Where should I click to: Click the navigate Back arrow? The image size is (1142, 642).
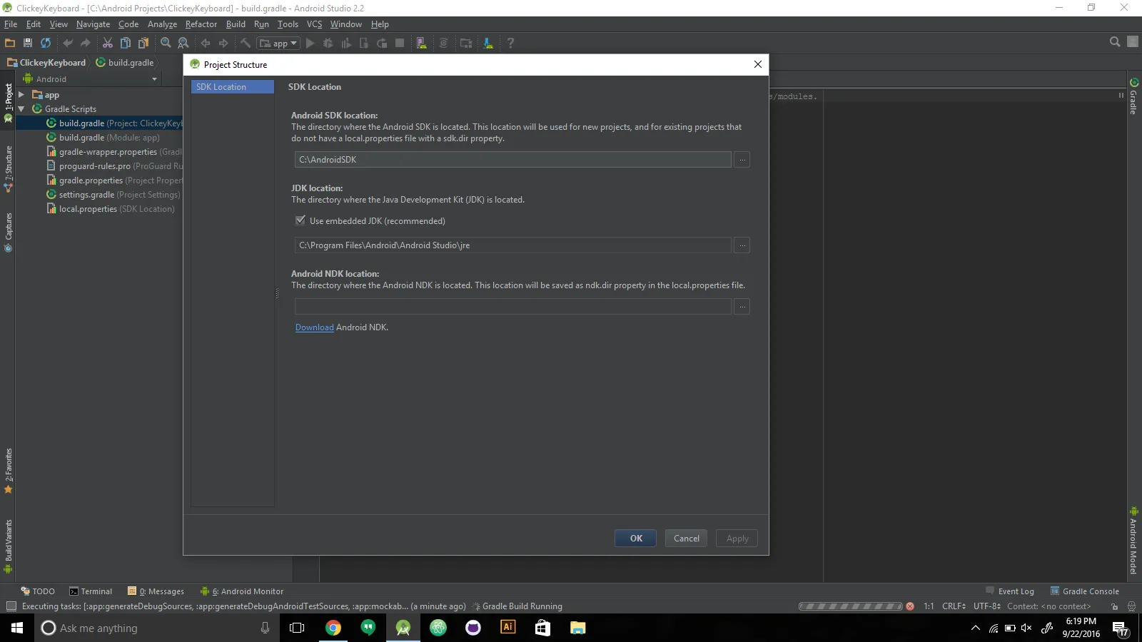point(206,43)
